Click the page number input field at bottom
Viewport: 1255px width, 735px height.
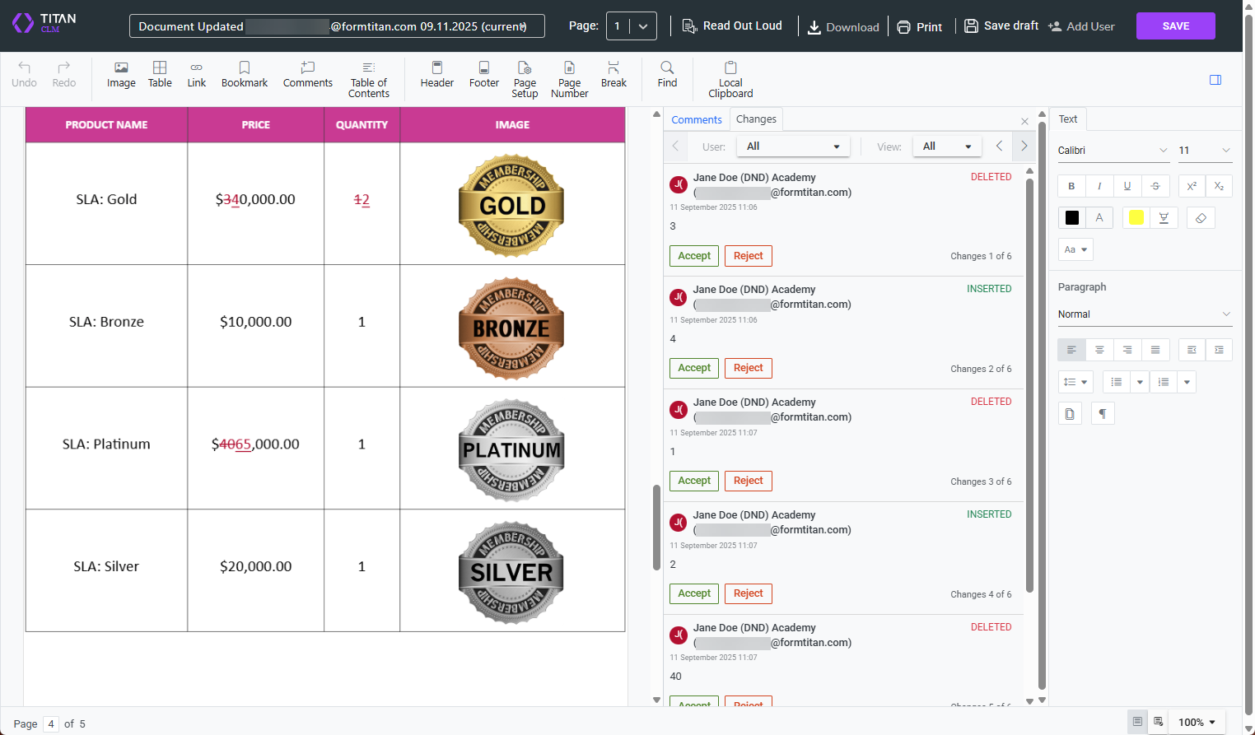coord(50,723)
